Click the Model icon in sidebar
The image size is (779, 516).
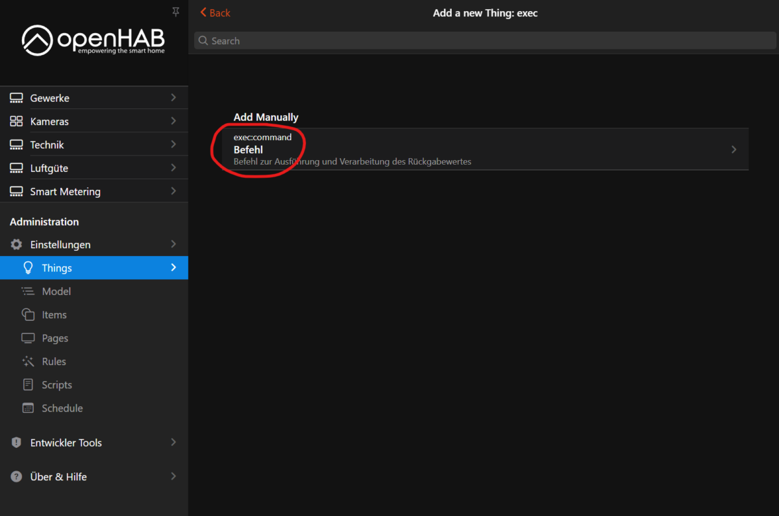28,291
